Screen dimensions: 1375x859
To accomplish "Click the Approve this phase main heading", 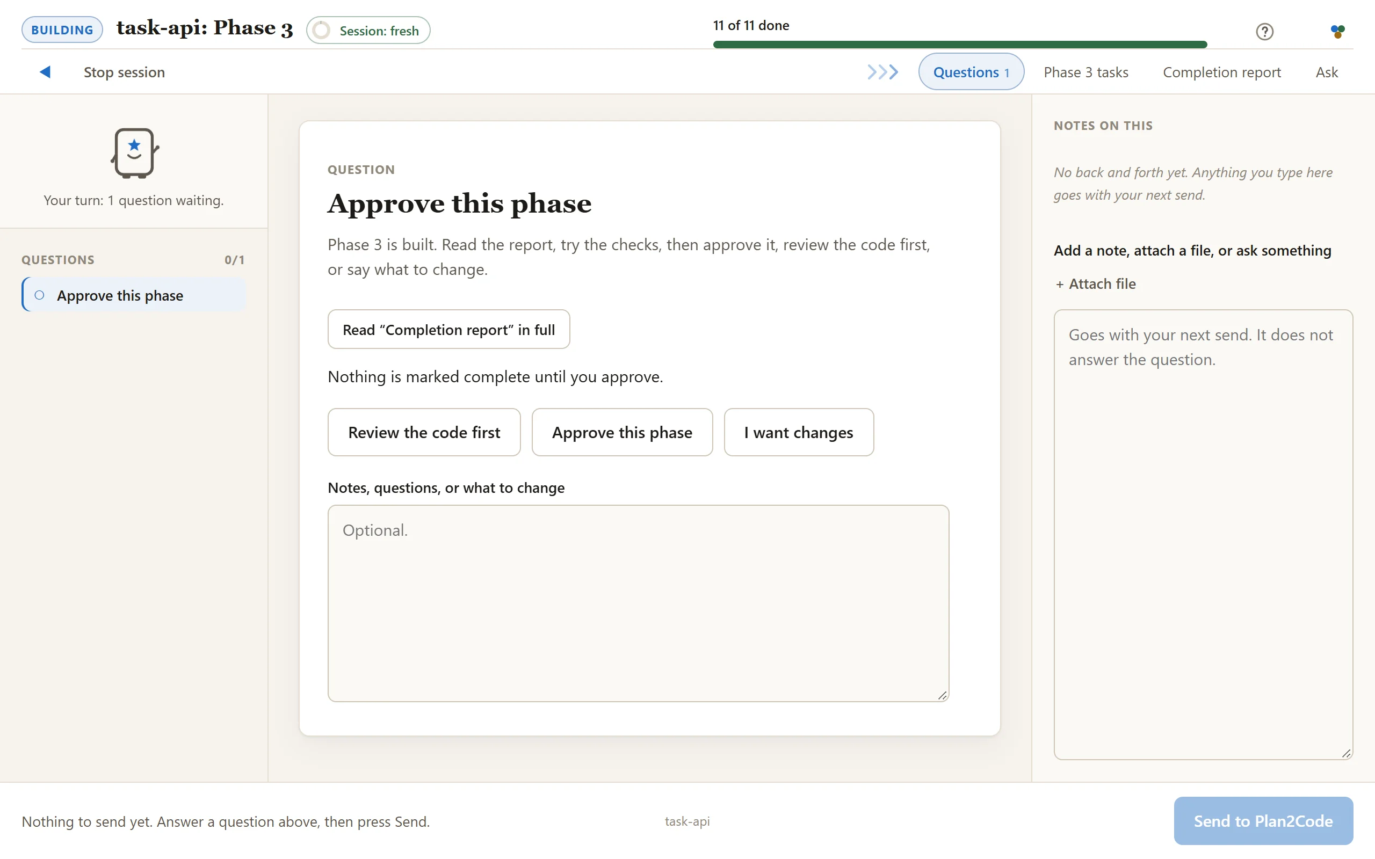I will pyautogui.click(x=459, y=203).
